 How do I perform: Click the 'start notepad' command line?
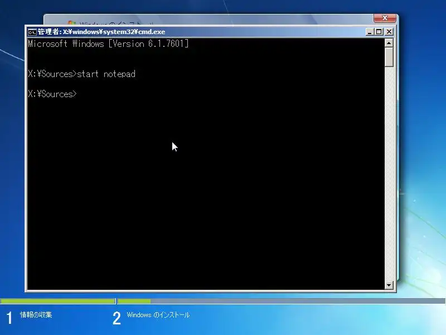click(x=81, y=74)
